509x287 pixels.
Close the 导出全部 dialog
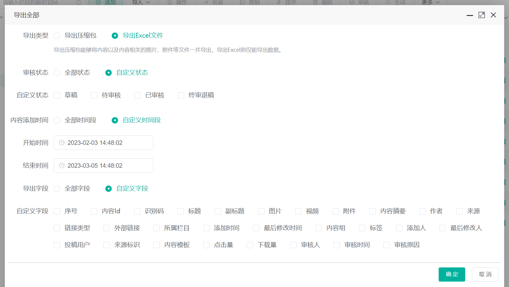click(493, 15)
